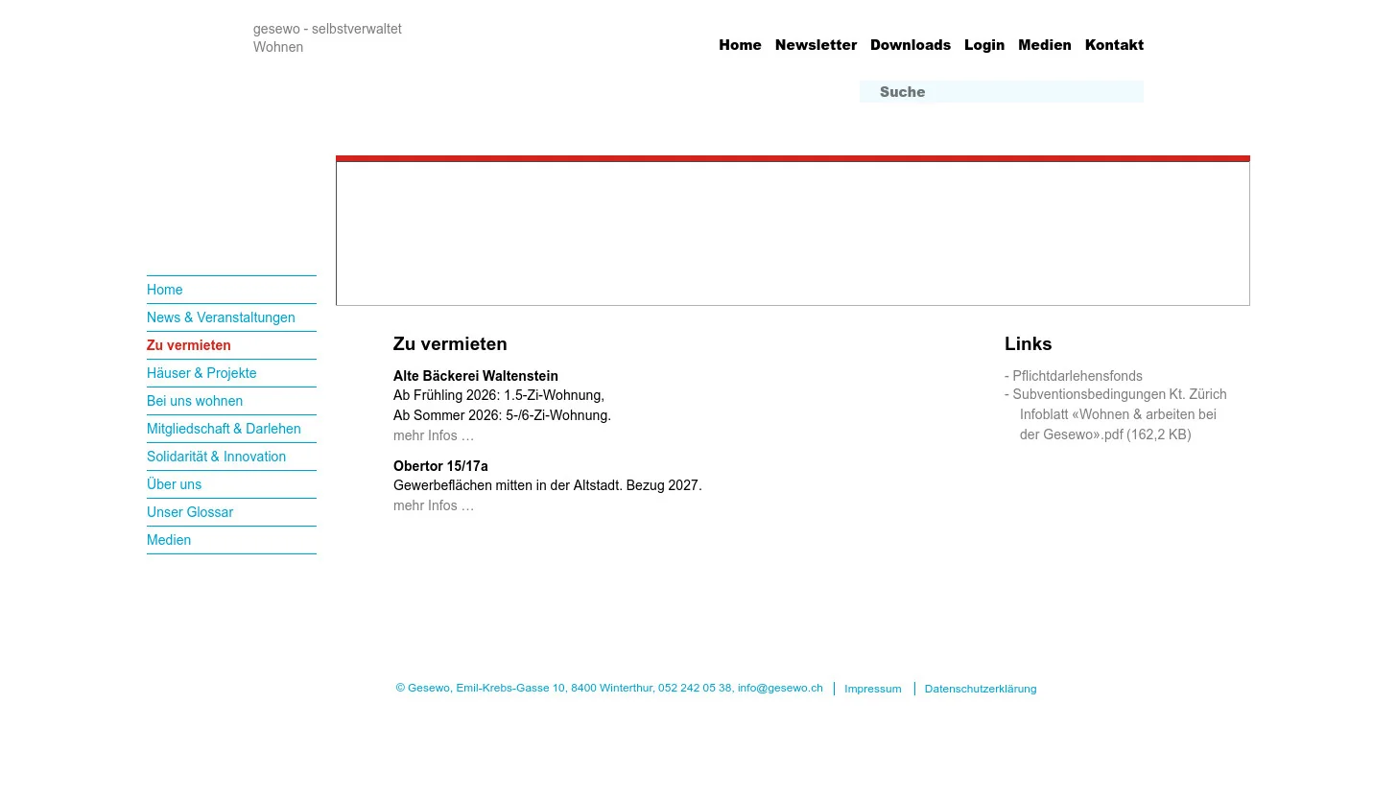Select Kontakt in the header menu
This screenshot has height=798, width=1397.
point(1113,45)
